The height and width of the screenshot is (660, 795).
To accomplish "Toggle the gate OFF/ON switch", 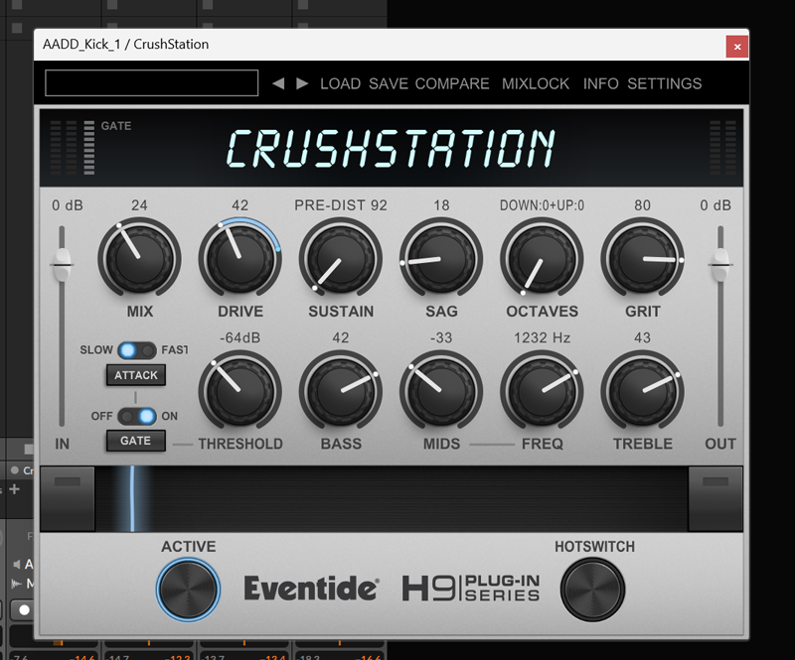I will click(x=137, y=417).
